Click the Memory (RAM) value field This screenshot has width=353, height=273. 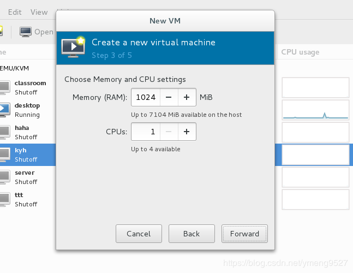pos(145,98)
